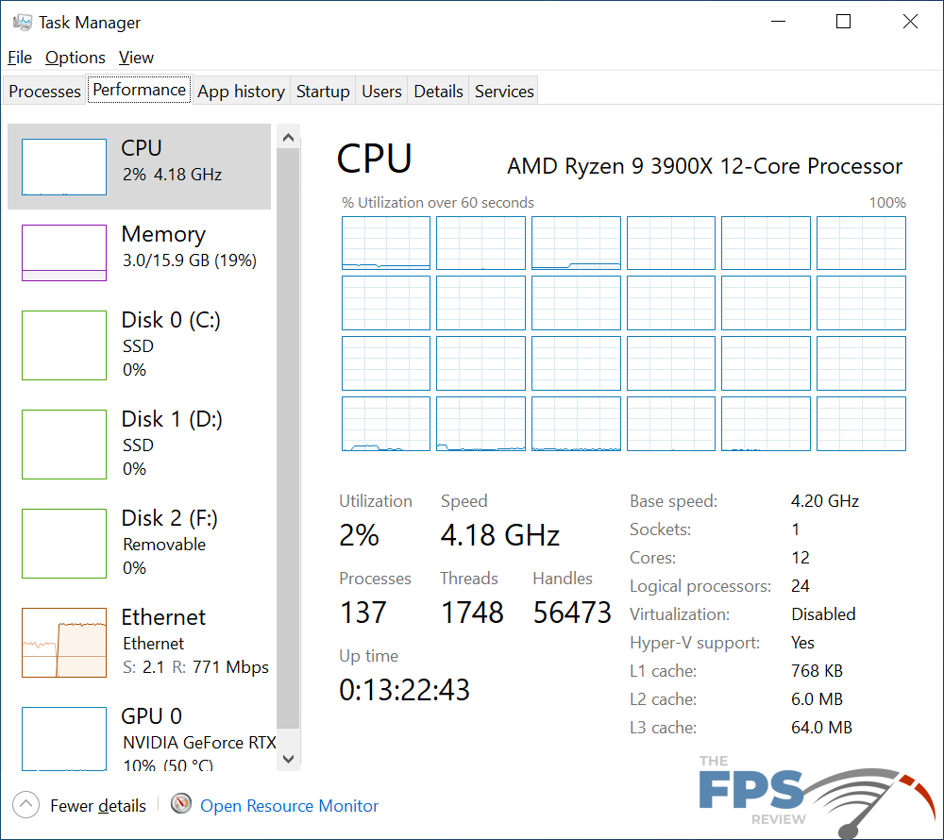
Task: Click the bottom-right logical processor graph
Action: click(x=861, y=424)
